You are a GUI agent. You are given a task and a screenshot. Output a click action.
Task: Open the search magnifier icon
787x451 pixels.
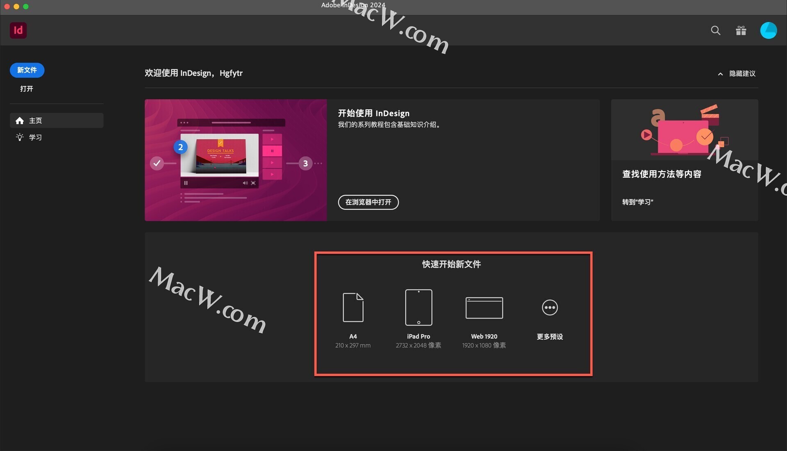click(715, 30)
